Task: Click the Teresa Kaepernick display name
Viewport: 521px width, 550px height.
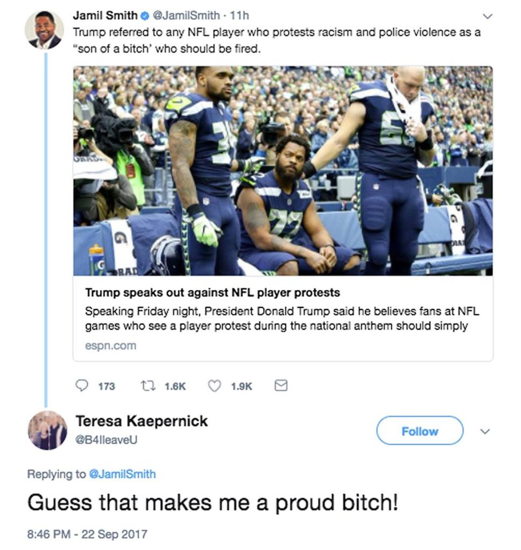Action: pos(142,421)
